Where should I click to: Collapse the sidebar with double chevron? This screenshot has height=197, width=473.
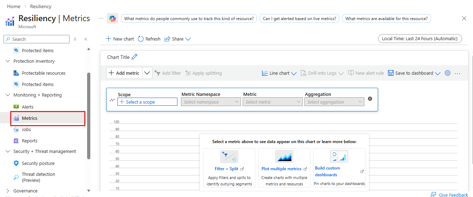[86, 39]
